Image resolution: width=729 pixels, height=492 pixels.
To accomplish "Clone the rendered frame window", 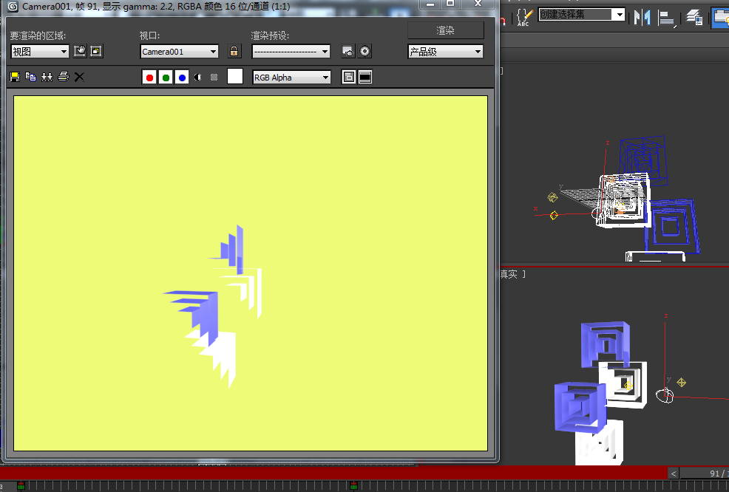I will coord(47,77).
